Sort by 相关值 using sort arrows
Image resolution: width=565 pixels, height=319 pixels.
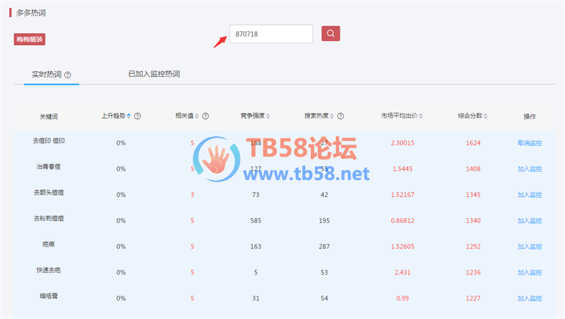point(197,116)
